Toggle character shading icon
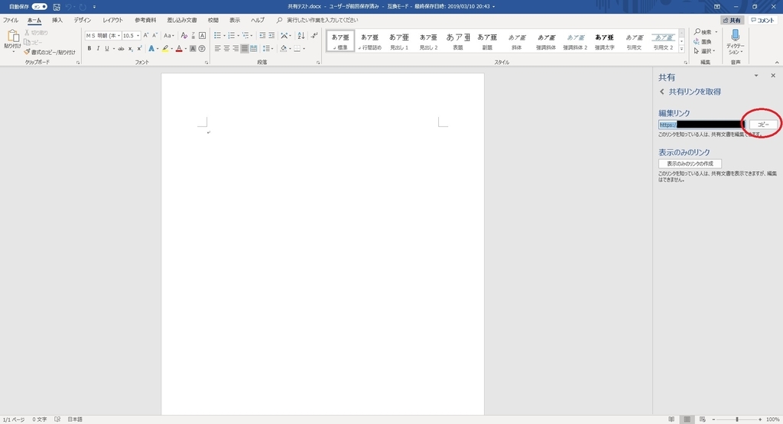Image resolution: width=783 pixels, height=424 pixels. [193, 48]
